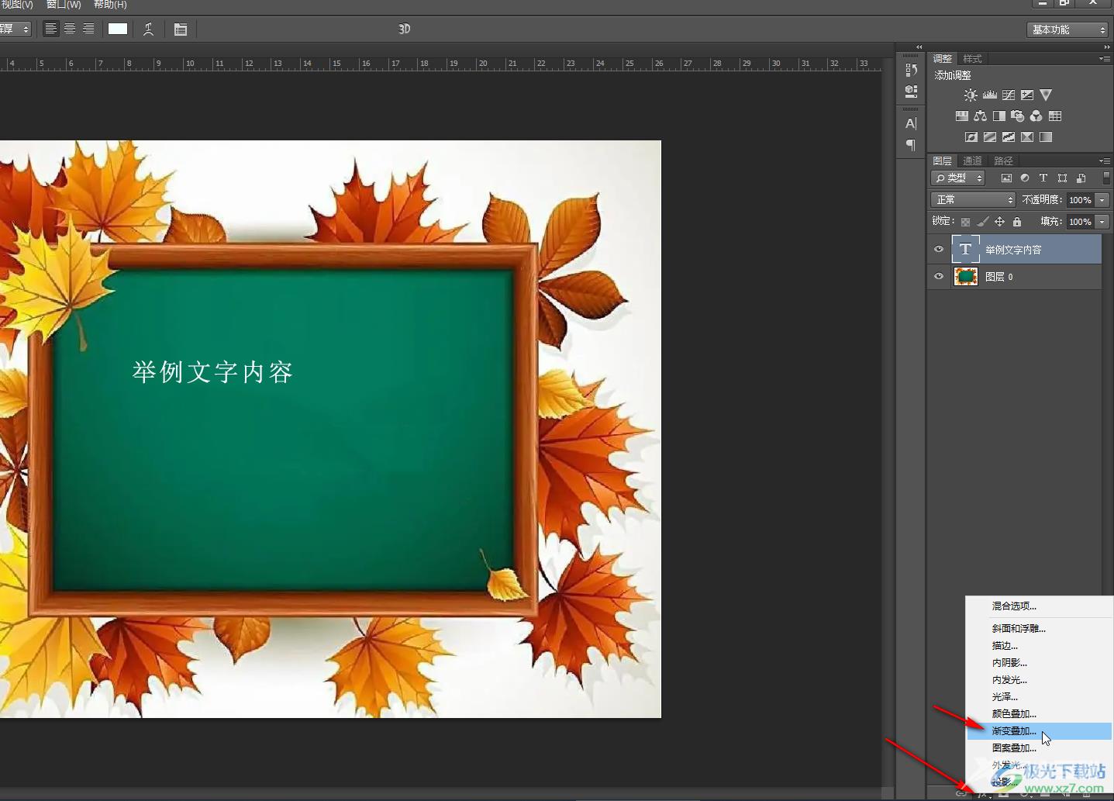1114x801 pixels.
Task: Hide the 图层 0 layer
Action: (939, 277)
